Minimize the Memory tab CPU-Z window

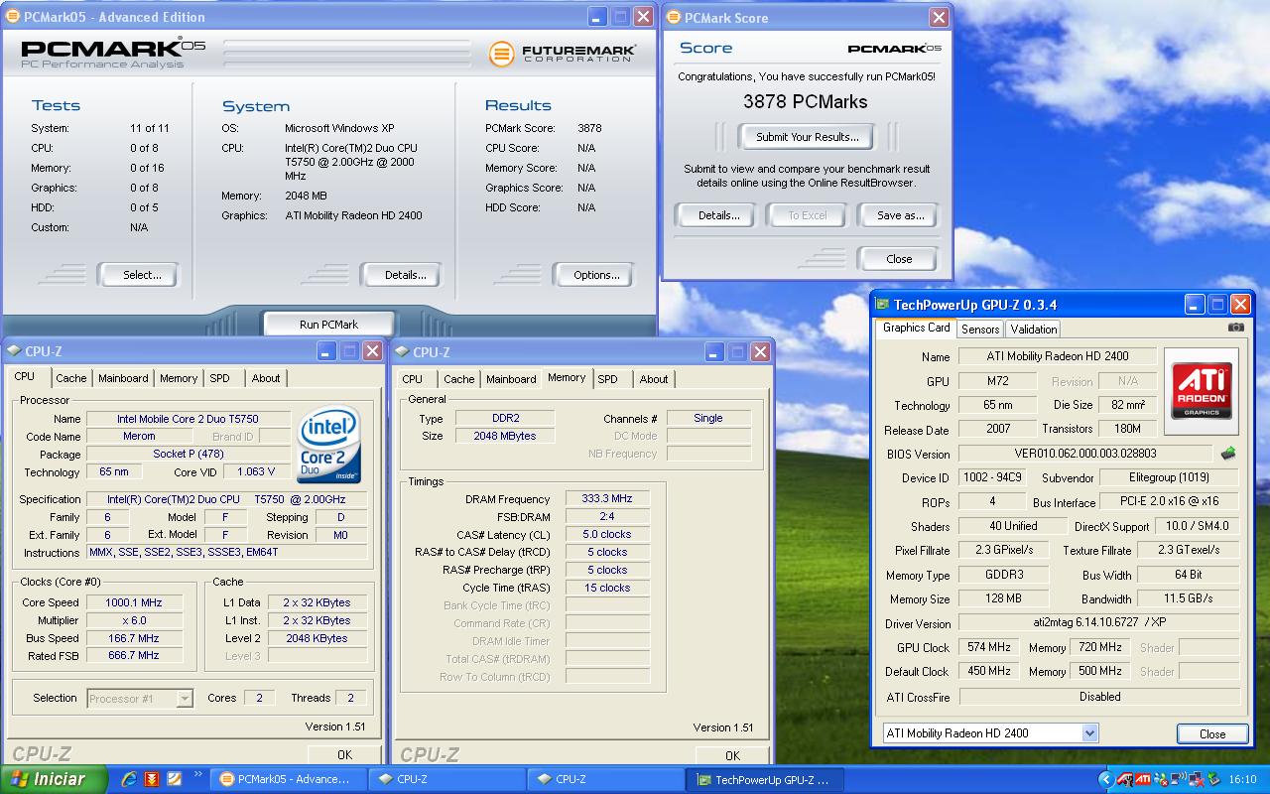[713, 352]
